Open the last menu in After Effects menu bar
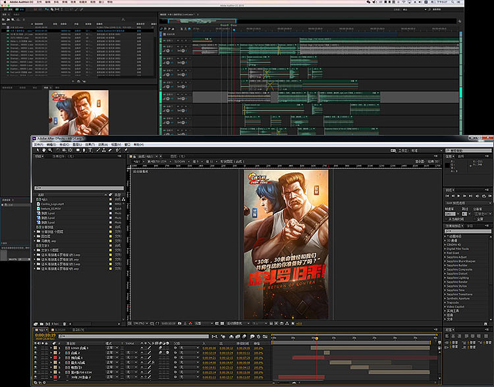 [138, 145]
